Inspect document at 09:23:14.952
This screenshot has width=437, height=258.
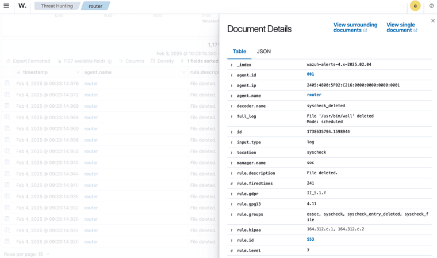7,151
